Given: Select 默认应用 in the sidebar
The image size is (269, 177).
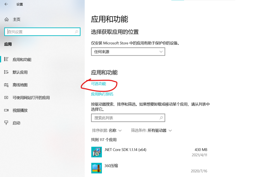Looking at the screenshot, I should point(20,72).
